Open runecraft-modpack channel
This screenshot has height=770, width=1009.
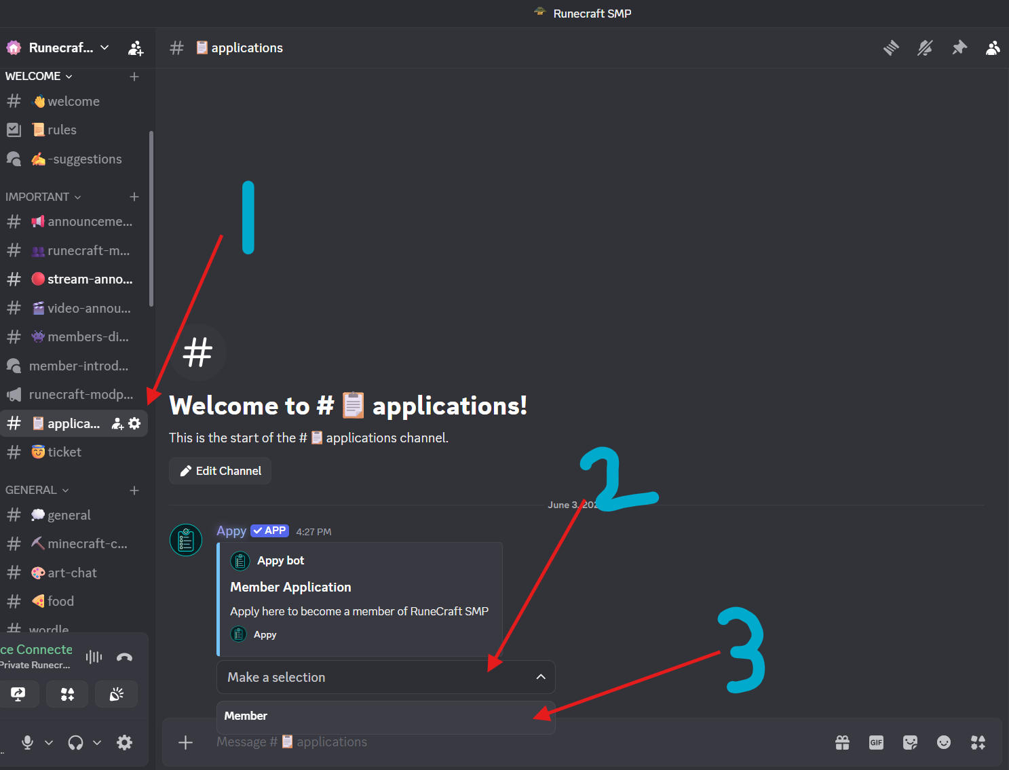pyautogui.click(x=74, y=394)
